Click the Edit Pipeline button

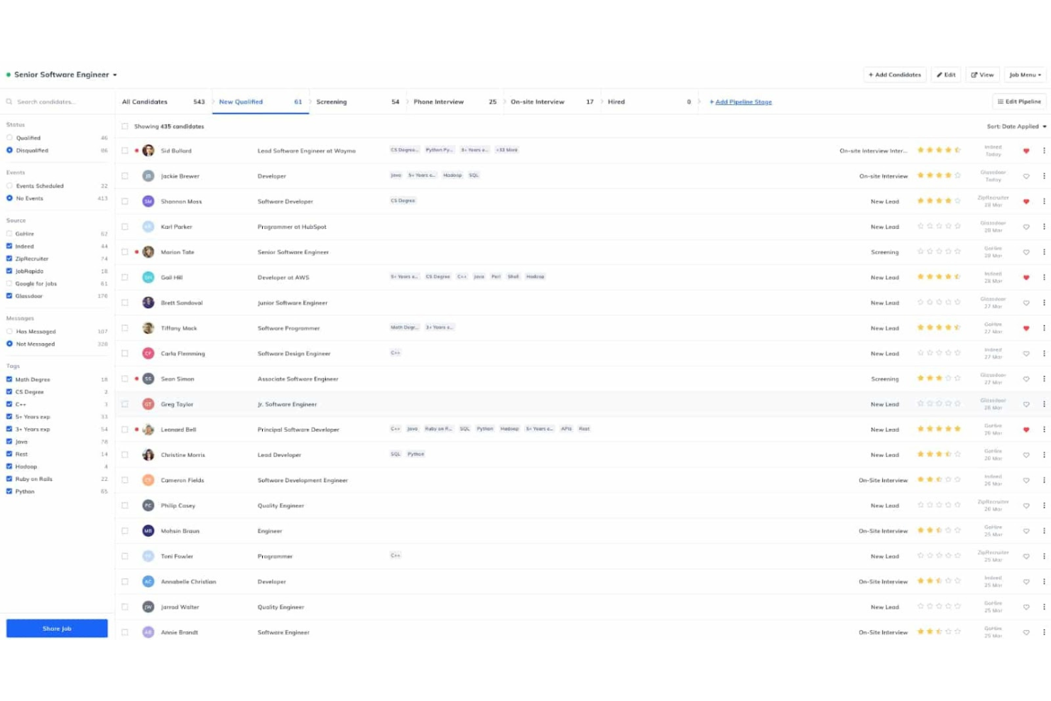click(1019, 102)
